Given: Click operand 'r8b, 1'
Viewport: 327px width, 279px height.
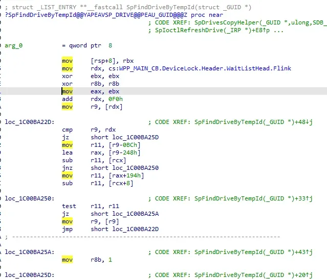Looking at the screenshot, I should tap(101, 260).
